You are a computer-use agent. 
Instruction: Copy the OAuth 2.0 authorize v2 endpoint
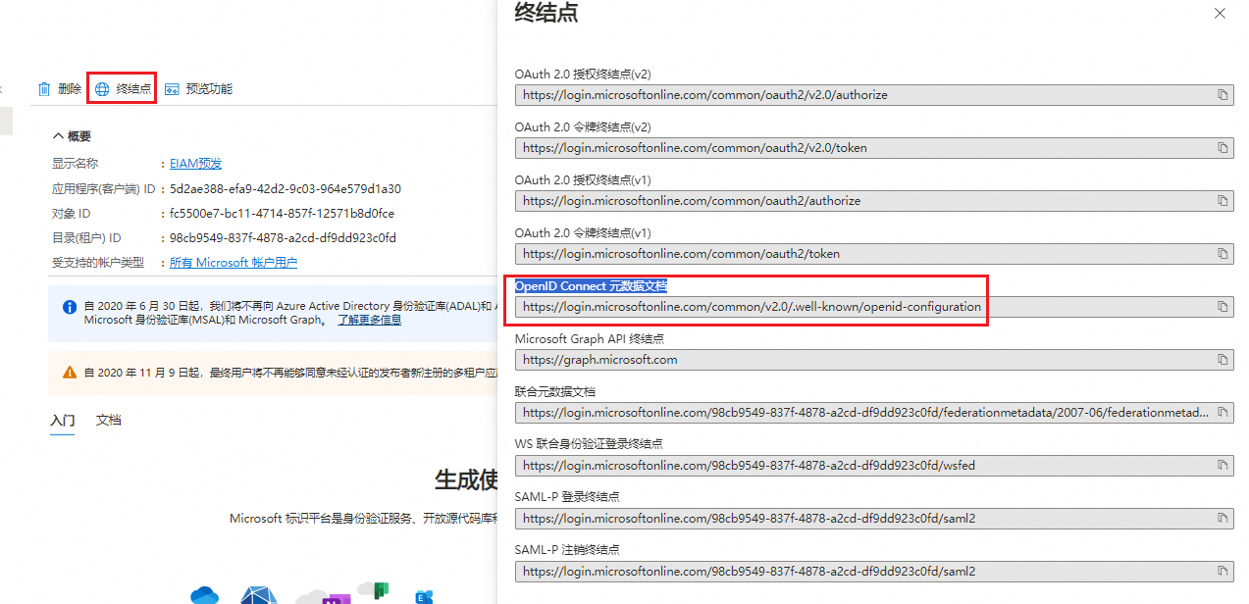[1223, 95]
